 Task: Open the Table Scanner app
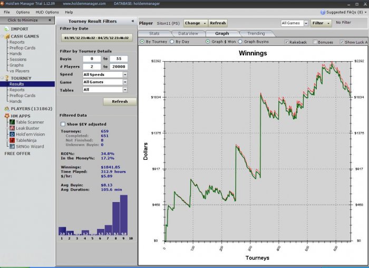coord(30,122)
